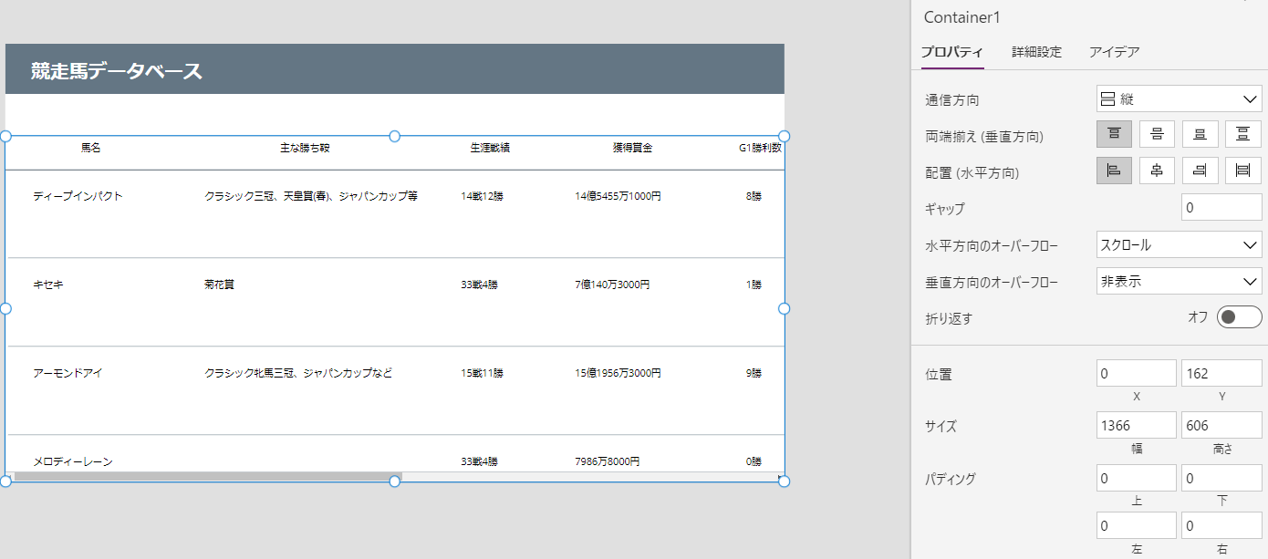Image resolution: width=1268 pixels, height=559 pixels.
Task: Click the canvas horizontal scrollbar thumb
Action: tap(208, 477)
